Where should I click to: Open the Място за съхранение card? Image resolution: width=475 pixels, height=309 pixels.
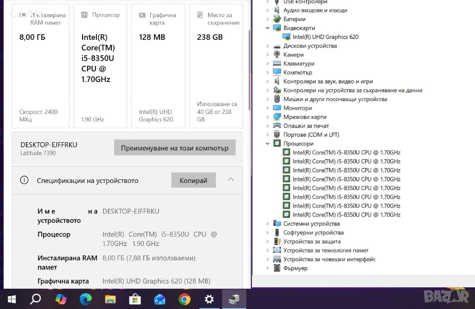click(216, 66)
